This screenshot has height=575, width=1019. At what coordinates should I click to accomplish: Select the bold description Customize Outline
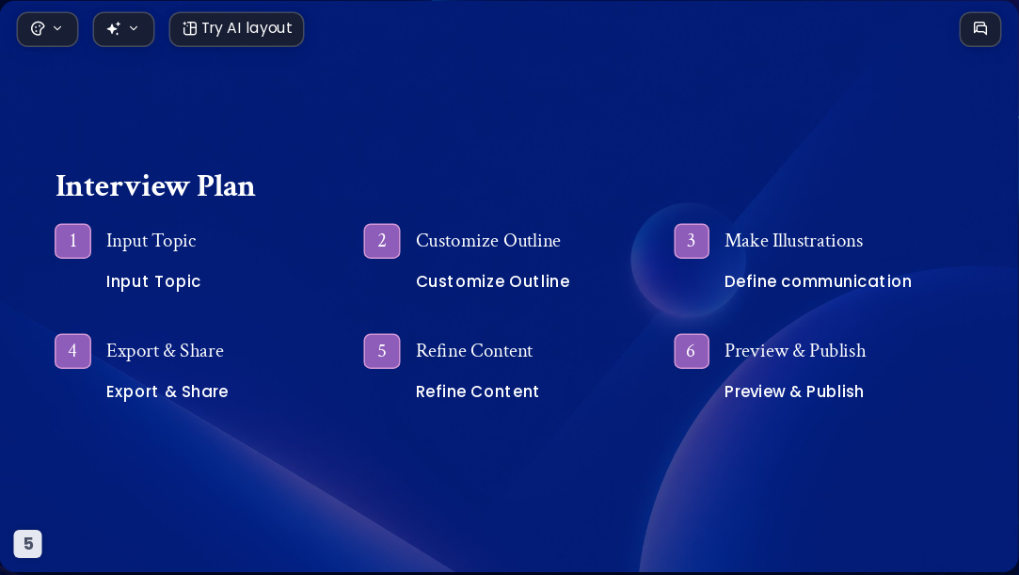click(x=493, y=281)
